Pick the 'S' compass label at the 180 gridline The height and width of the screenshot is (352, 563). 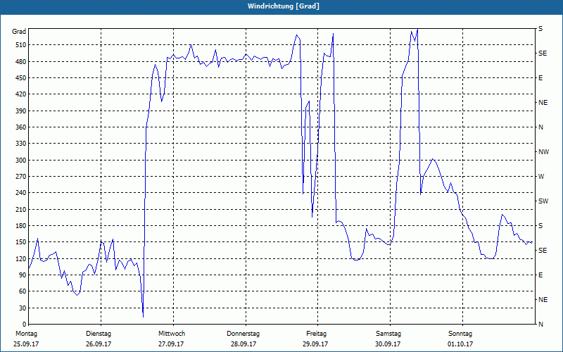tap(540, 226)
